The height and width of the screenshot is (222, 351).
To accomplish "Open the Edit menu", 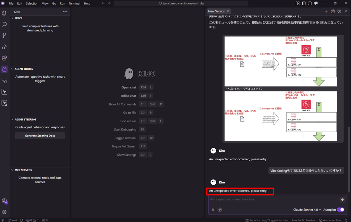I will pos(20,3).
